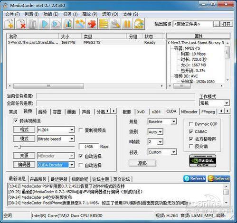Enable the 反交错 checkbox
Screen dimensions: 237x223
pos(191,146)
